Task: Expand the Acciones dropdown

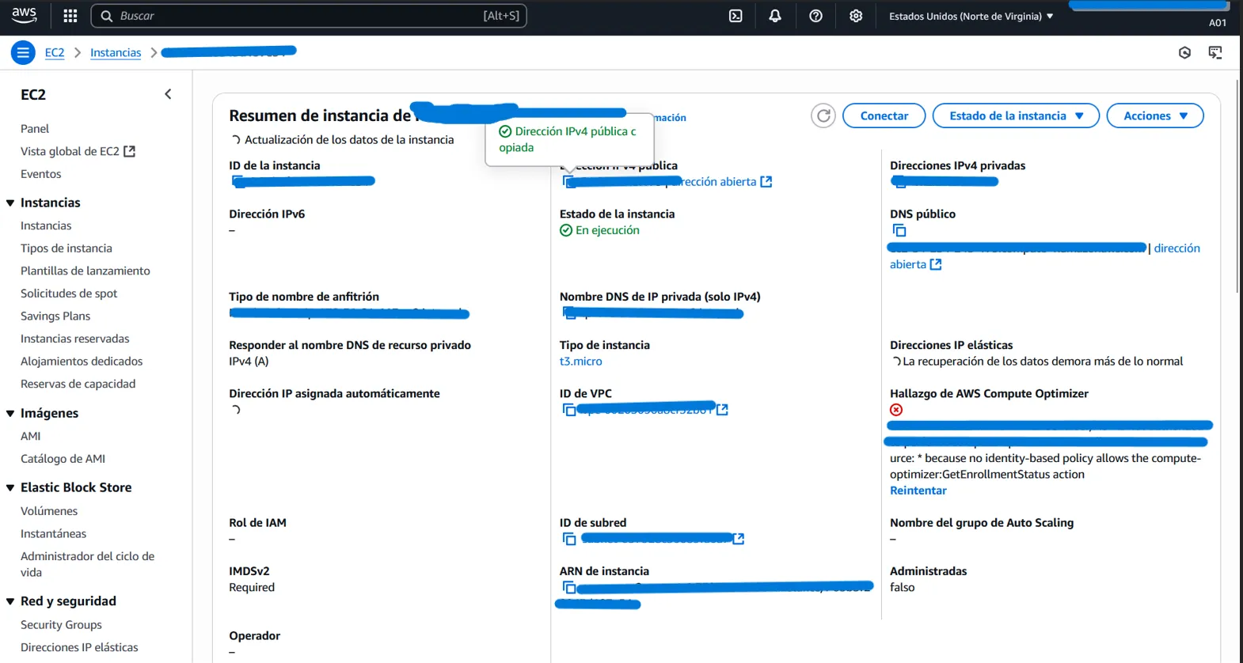Action: pyautogui.click(x=1154, y=116)
